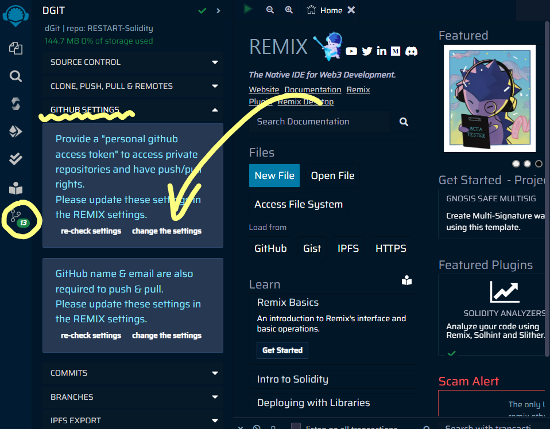The image size is (550, 429).
Task: Open the Solidity static analysis double-check icon
Action: tap(16, 159)
